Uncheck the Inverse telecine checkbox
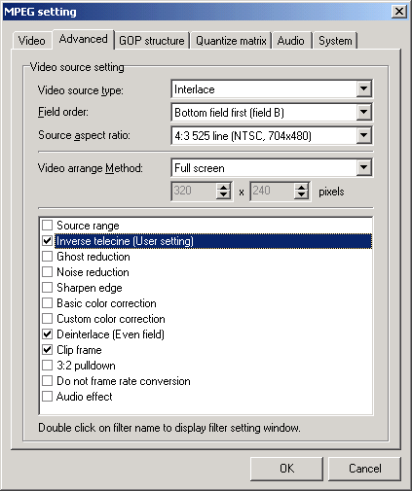Screen dimensions: 412x491 point(48,241)
